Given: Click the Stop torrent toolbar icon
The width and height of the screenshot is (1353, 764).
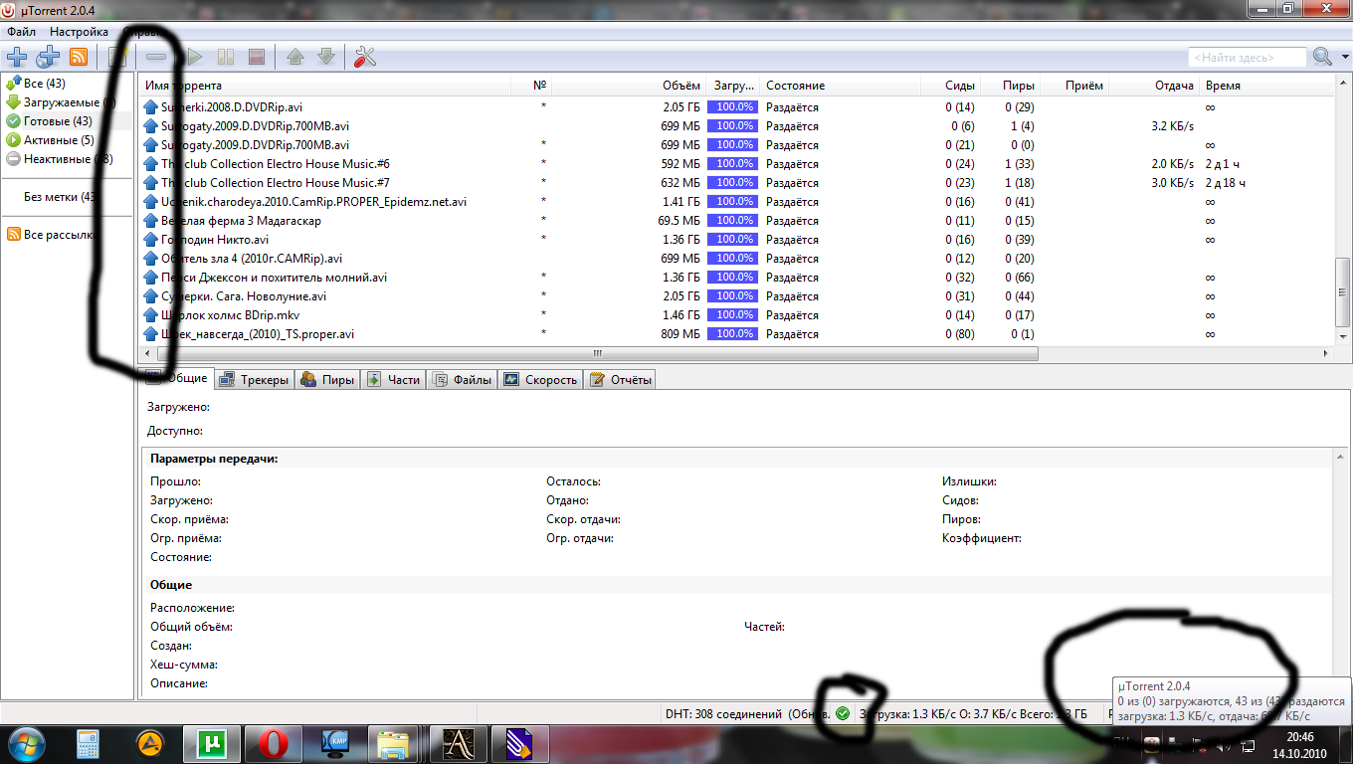Looking at the screenshot, I should click(x=256, y=57).
